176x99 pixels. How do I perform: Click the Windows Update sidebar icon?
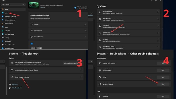pos(3,48)
